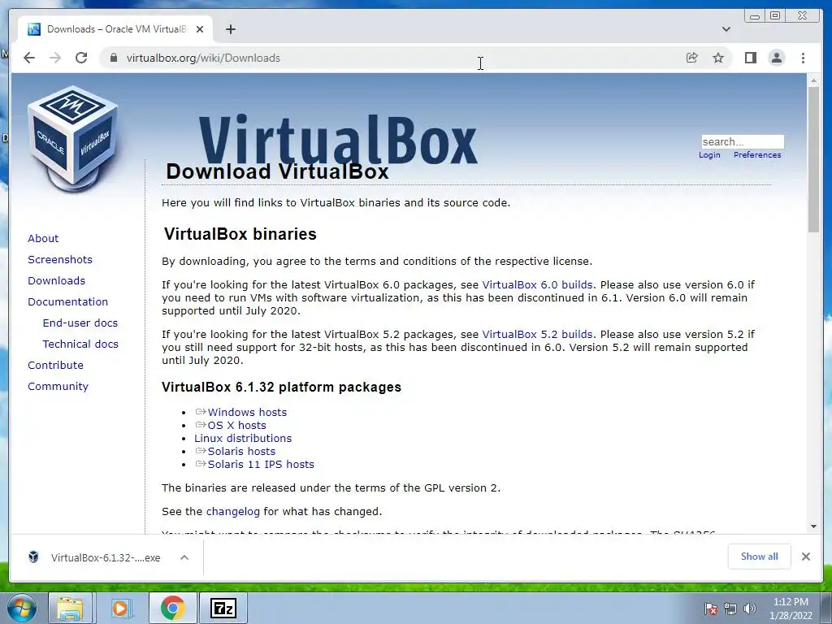Open the changelog link
This screenshot has width=832, height=624.
point(233,512)
